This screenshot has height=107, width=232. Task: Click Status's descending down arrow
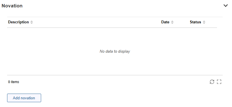[x=204, y=23]
